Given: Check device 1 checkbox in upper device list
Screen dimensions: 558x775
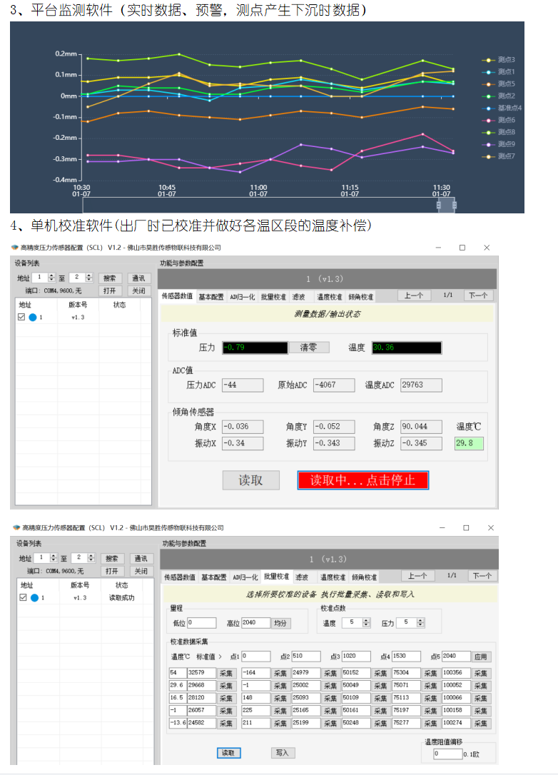Looking at the screenshot, I should 21,317.
